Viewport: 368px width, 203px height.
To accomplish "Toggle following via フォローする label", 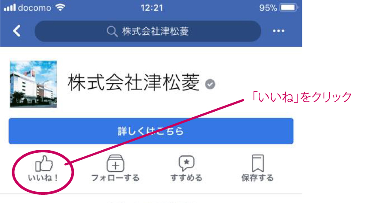I will (x=115, y=178).
